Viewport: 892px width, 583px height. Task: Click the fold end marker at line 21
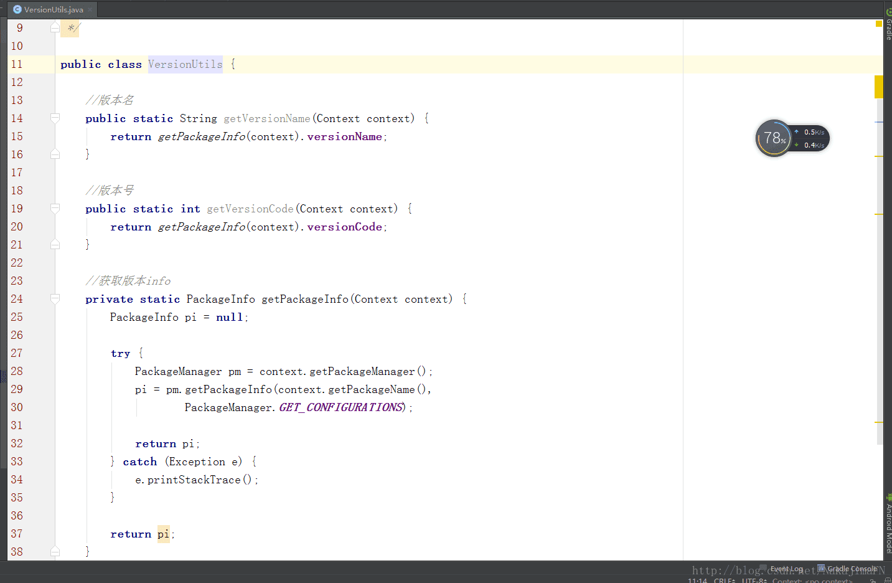click(x=55, y=244)
